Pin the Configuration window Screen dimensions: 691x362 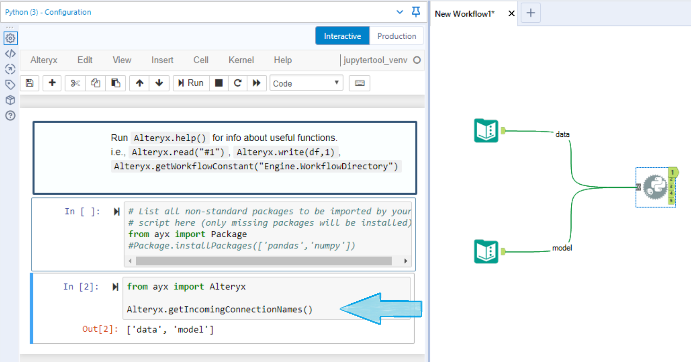tap(416, 12)
